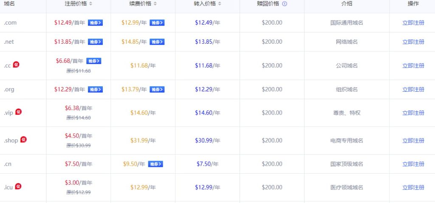This screenshot has height=203, width=435.
Task: Click the promo badge next to .vip
Action: (x=19, y=112)
